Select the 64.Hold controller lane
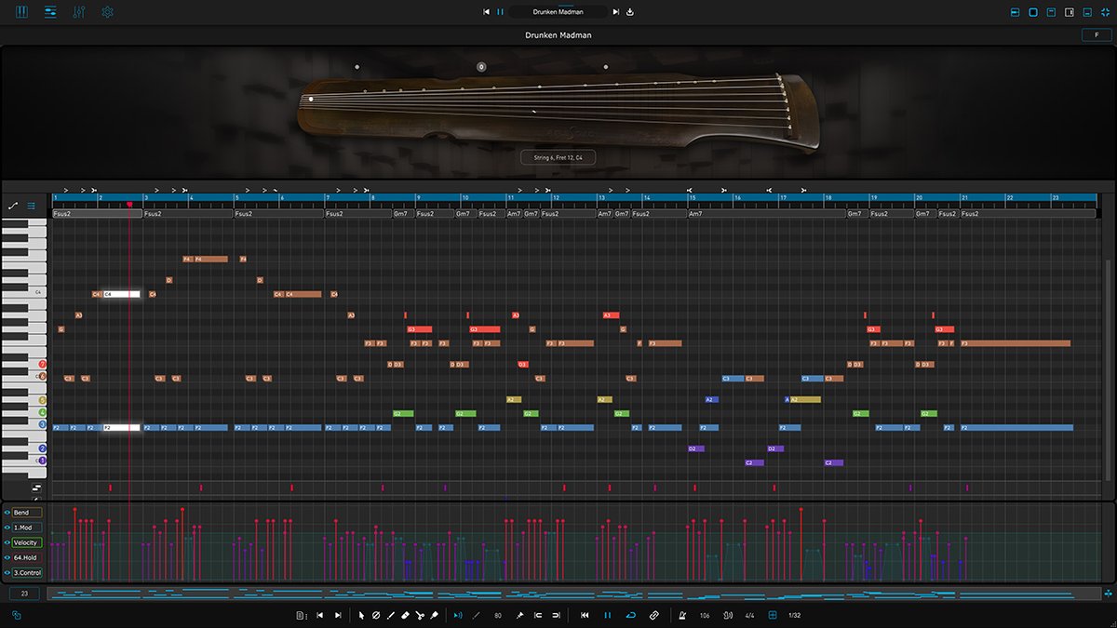This screenshot has width=1117, height=628. click(x=27, y=557)
